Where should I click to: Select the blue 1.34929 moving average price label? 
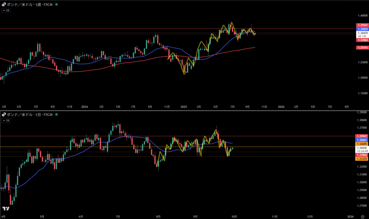[x=362, y=28]
